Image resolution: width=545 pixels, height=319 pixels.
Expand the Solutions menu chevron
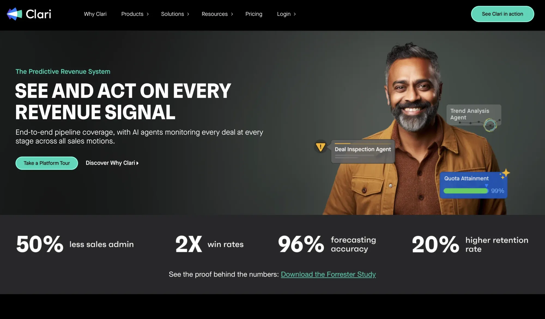tap(188, 14)
